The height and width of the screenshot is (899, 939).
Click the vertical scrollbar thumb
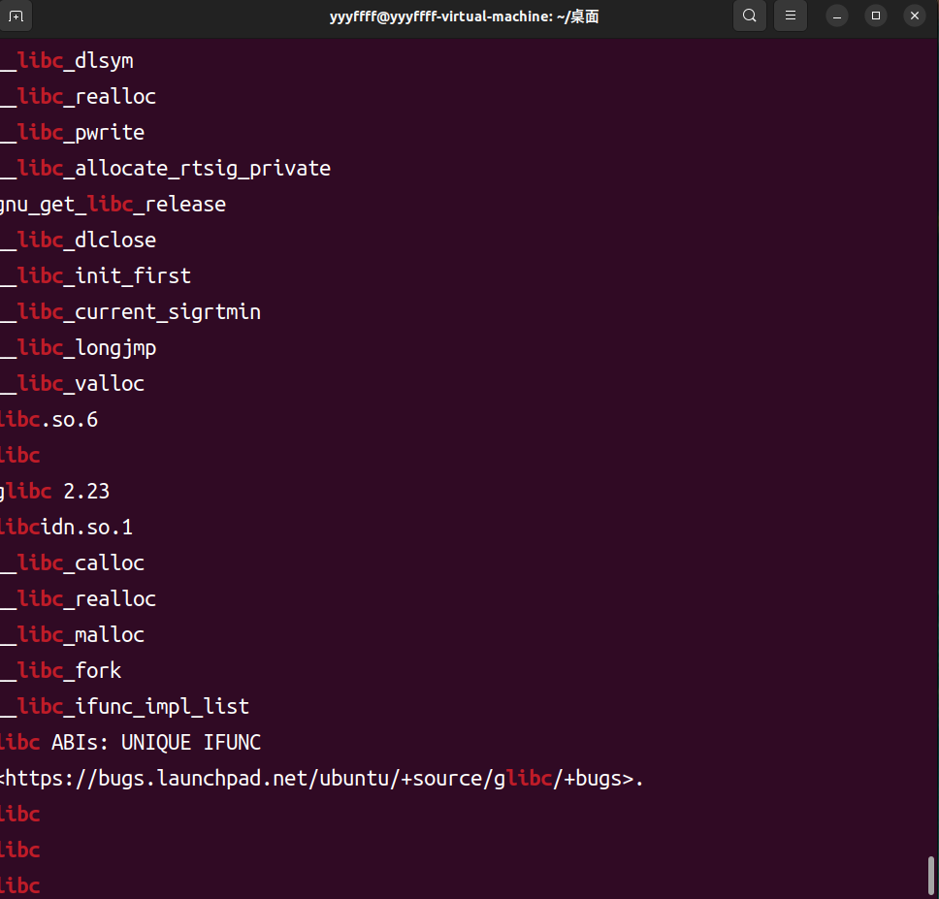[x=931, y=876]
